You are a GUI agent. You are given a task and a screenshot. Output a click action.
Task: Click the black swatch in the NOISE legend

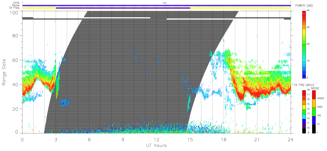coord(314,129)
